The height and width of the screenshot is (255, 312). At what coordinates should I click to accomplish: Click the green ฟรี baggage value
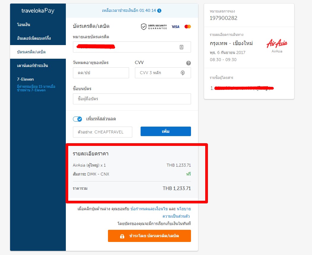click(188, 174)
